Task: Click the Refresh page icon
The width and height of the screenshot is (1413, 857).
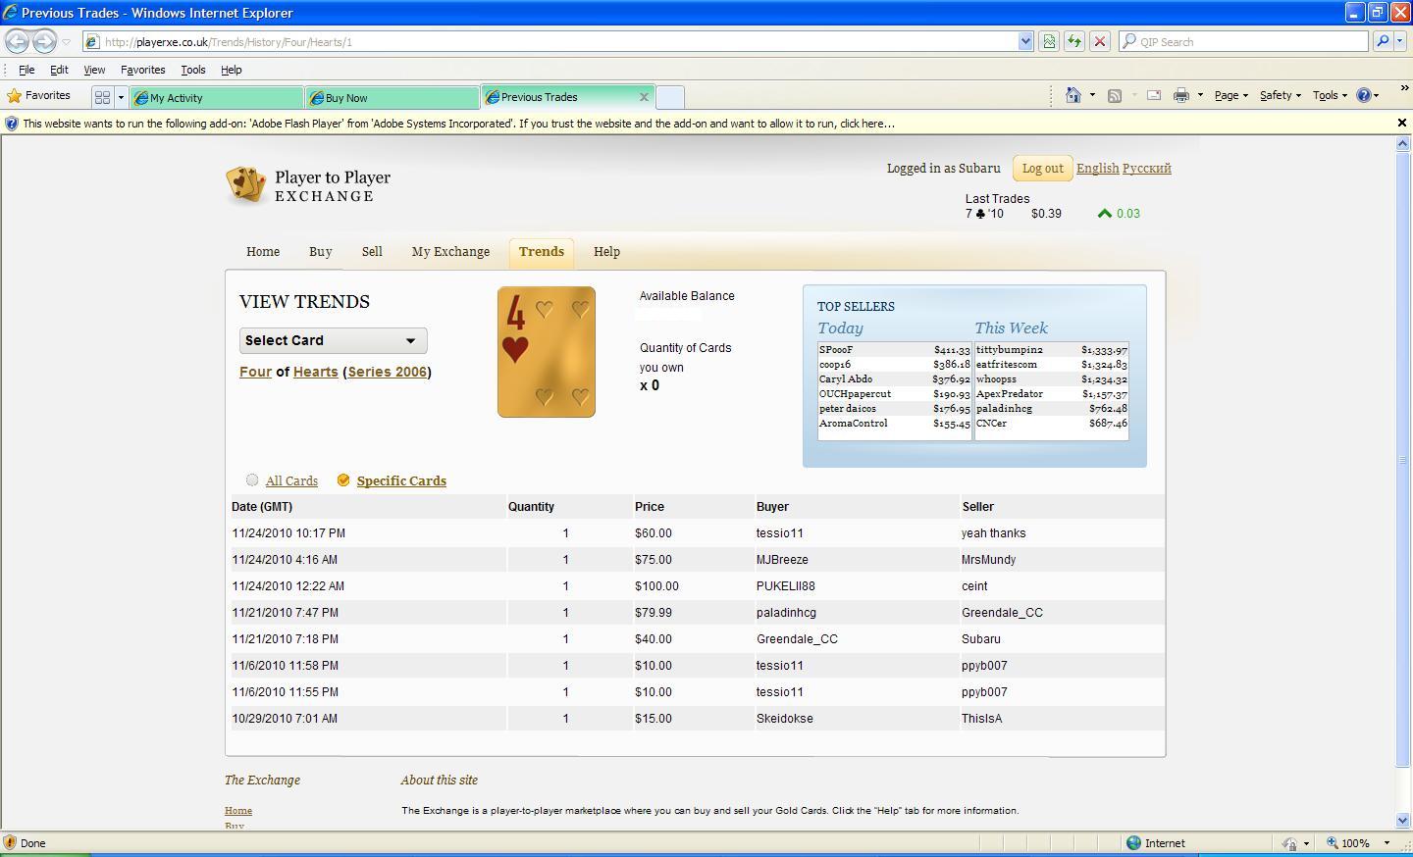Action: point(1074,41)
